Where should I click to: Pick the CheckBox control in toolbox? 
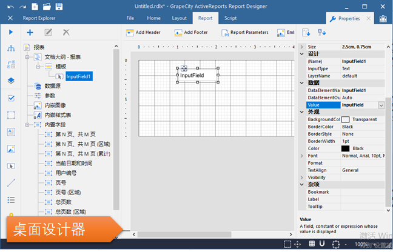coord(11,98)
